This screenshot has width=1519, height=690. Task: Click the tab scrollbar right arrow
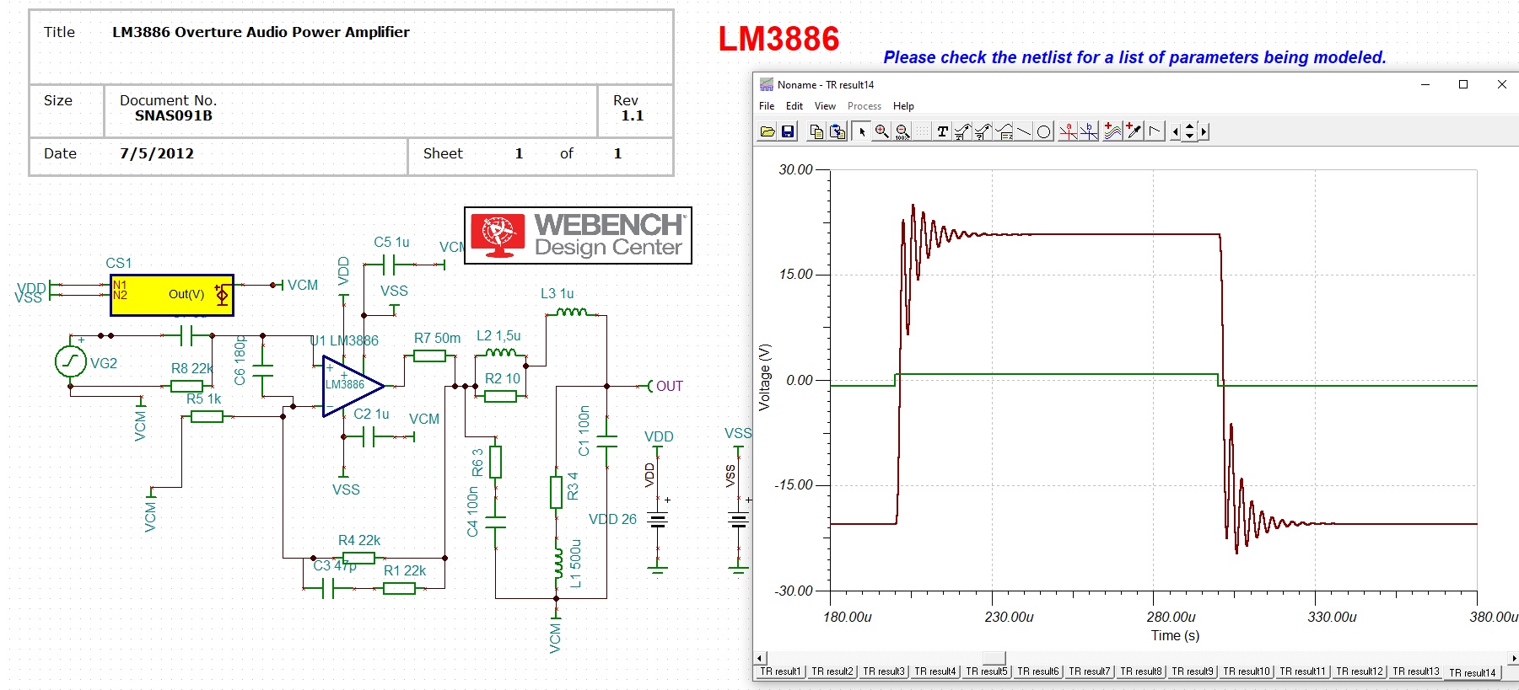1514,658
